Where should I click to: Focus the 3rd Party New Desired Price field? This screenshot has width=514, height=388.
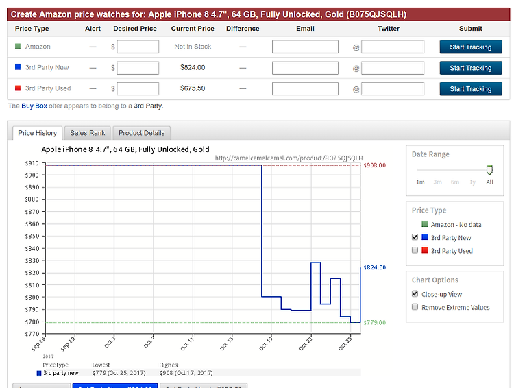[x=138, y=68]
